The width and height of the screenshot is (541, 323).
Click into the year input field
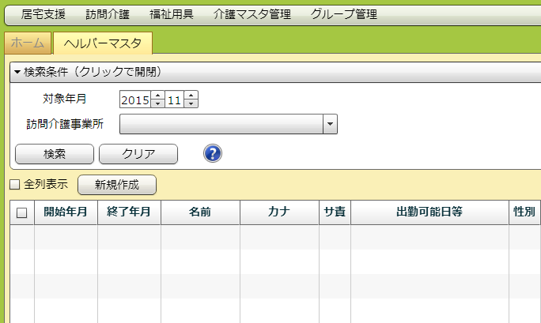pos(134,100)
